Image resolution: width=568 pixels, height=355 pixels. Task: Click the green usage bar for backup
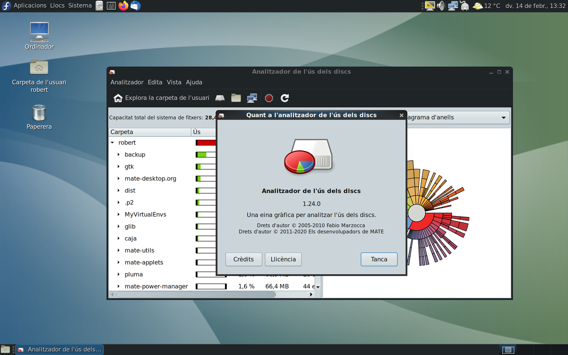[x=206, y=155]
